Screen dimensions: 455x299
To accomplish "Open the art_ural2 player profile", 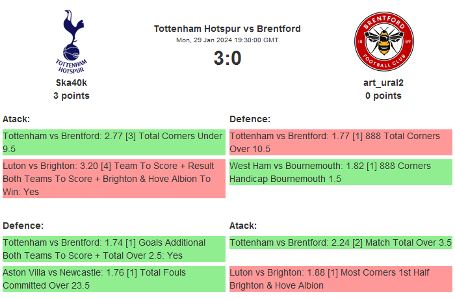I will [383, 83].
